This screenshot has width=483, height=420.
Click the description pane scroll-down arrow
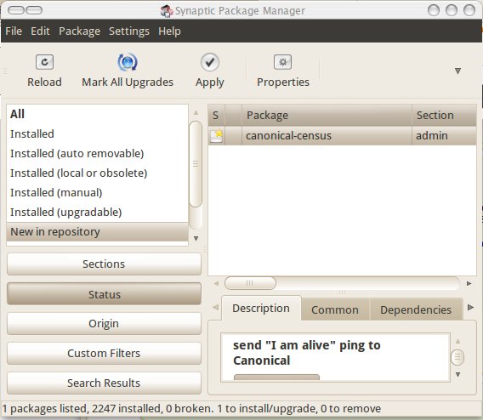[x=457, y=374]
